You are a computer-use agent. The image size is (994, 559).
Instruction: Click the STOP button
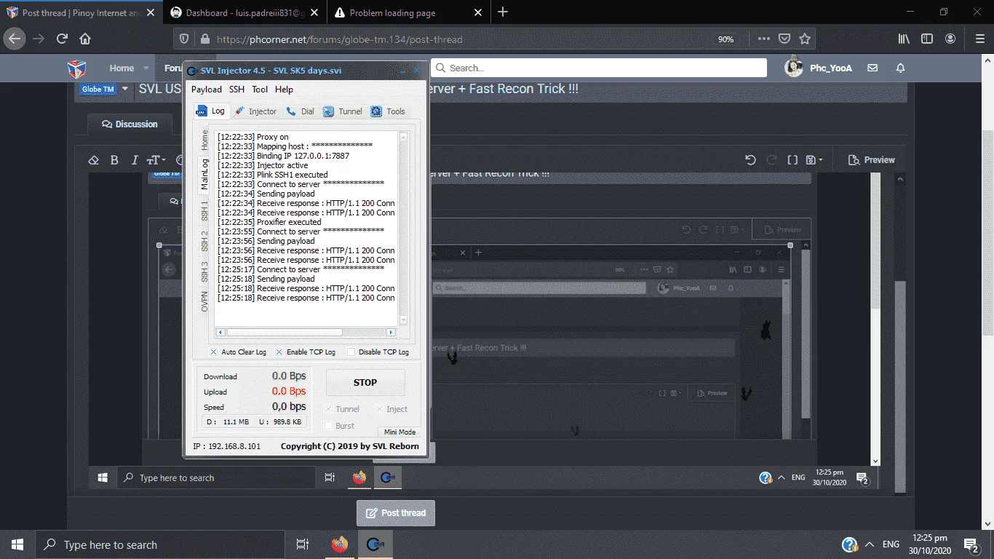365,383
